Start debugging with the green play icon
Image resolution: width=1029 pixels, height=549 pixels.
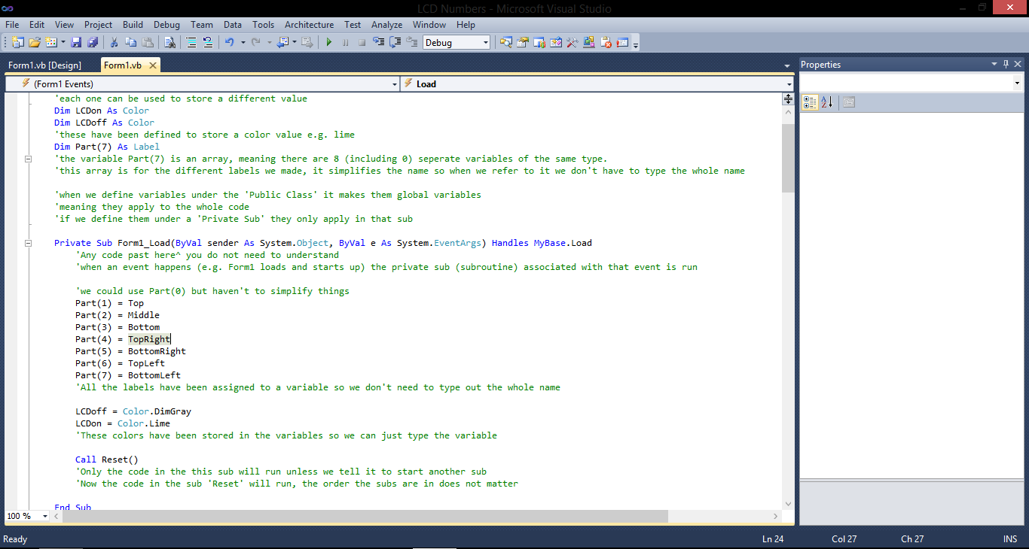tap(328, 42)
